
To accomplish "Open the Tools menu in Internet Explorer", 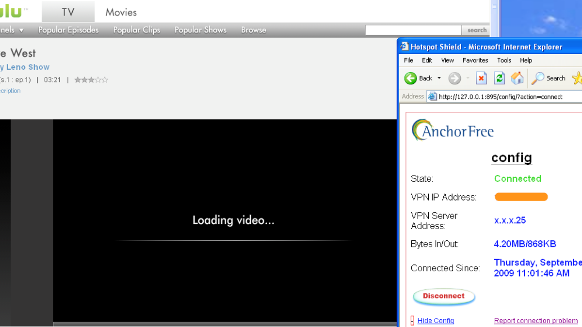I will [504, 61].
